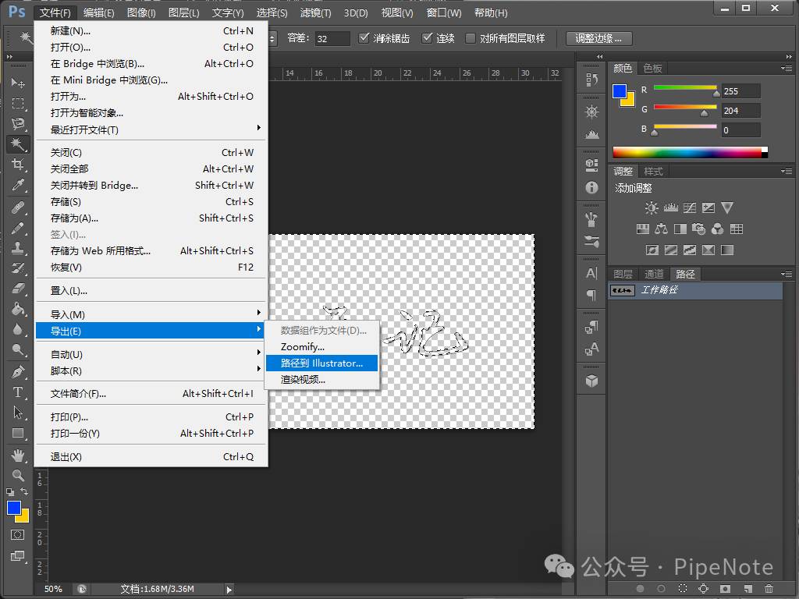Select the Zoom magnifier tool

pos(18,475)
